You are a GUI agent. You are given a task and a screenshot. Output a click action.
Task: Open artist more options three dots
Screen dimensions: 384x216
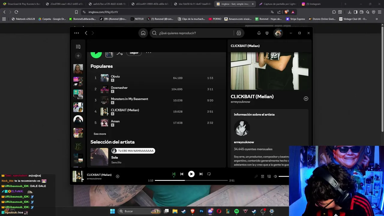pos(148,53)
